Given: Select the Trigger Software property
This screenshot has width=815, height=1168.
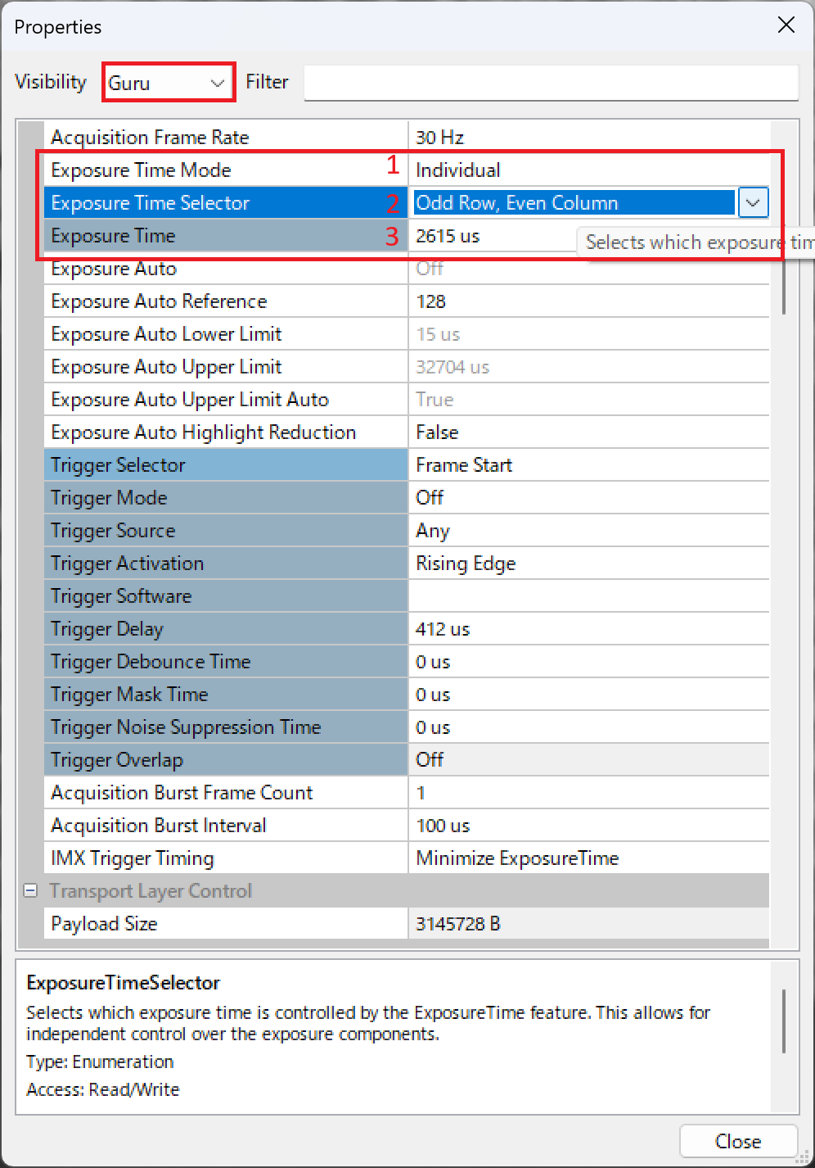Looking at the screenshot, I should click(226, 595).
